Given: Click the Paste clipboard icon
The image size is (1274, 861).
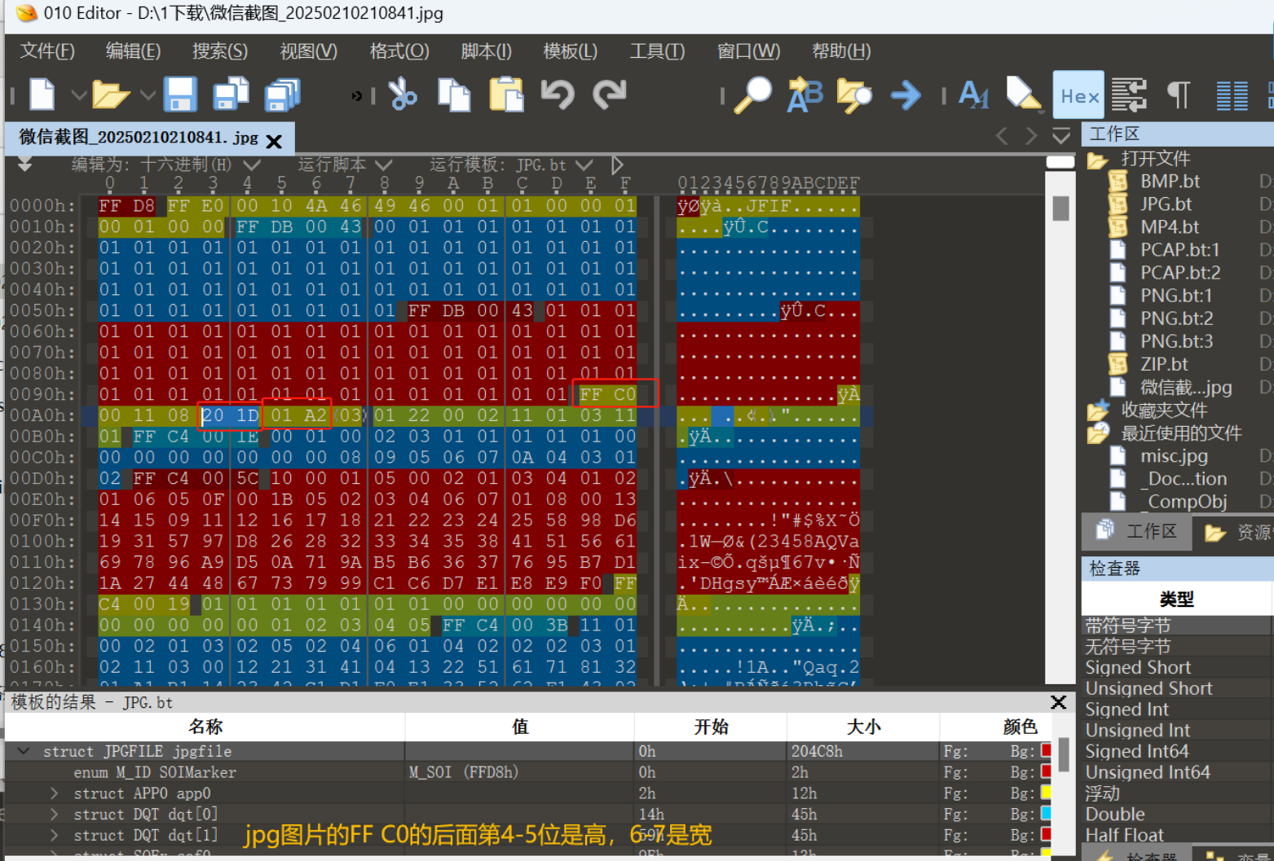Looking at the screenshot, I should 506,94.
